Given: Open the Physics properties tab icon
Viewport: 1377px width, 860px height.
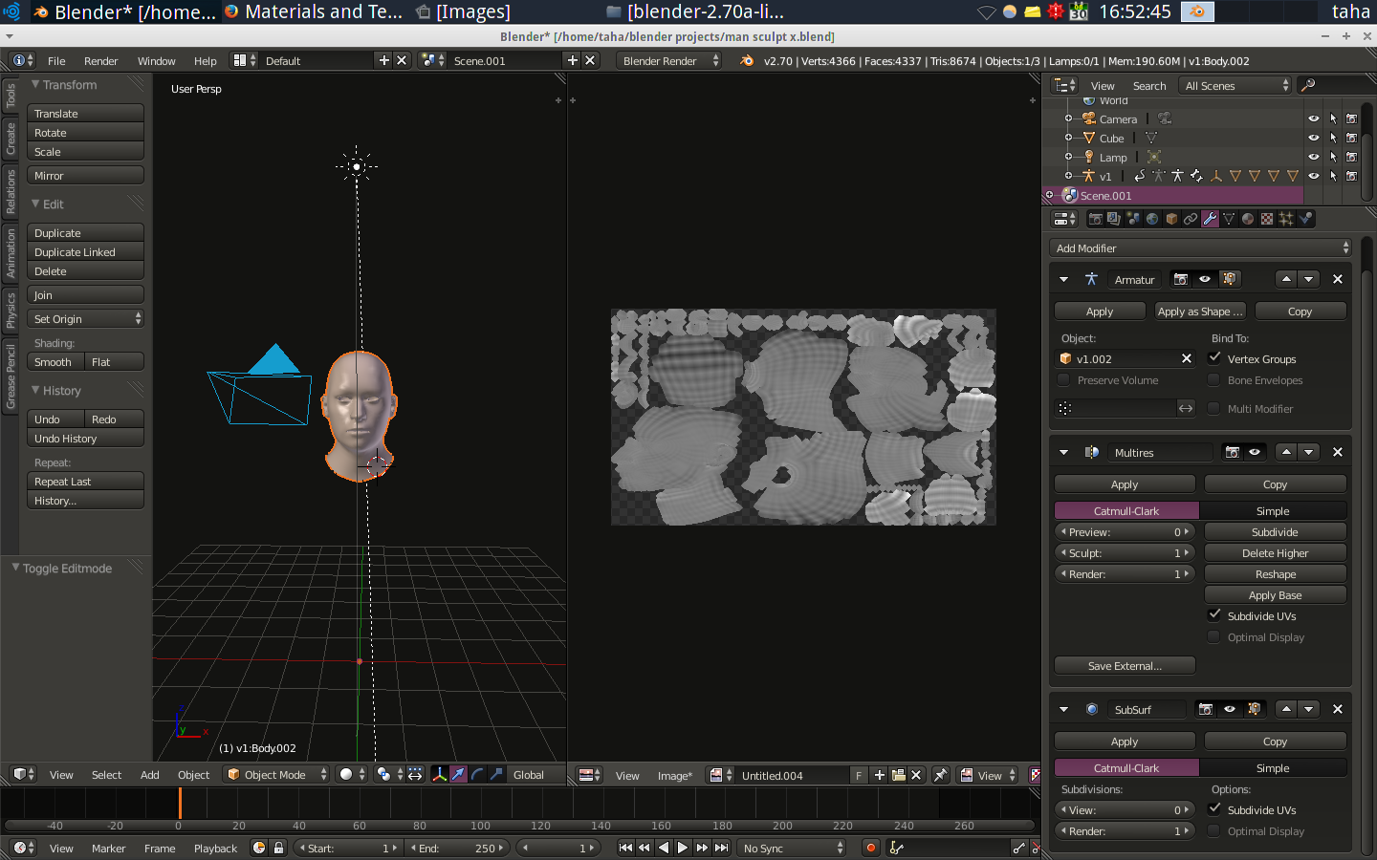Looking at the screenshot, I should (1305, 219).
